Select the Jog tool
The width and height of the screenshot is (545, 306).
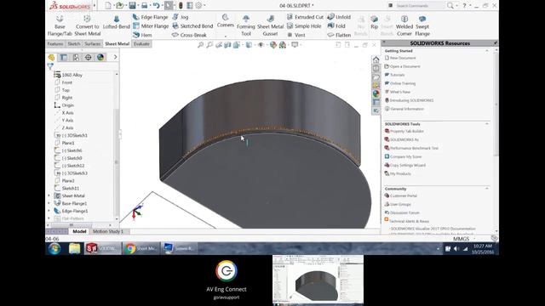point(181,17)
